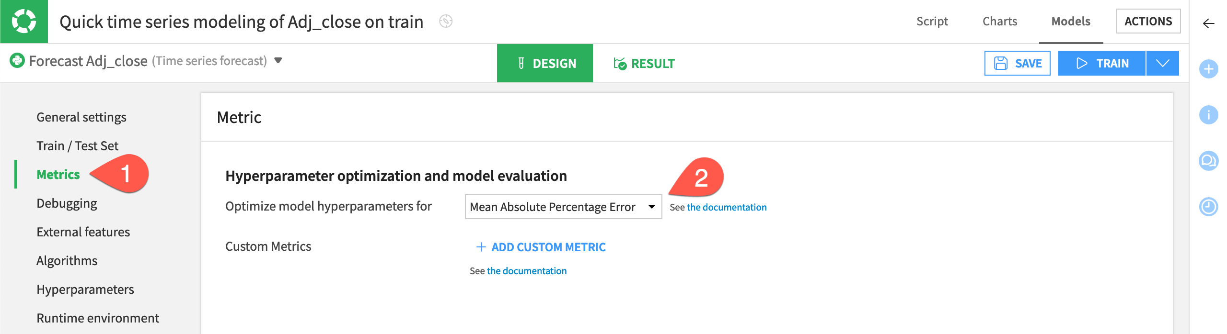Click 'Optimize model hyperparameters for' label
This screenshot has width=1227, height=334.
click(328, 206)
